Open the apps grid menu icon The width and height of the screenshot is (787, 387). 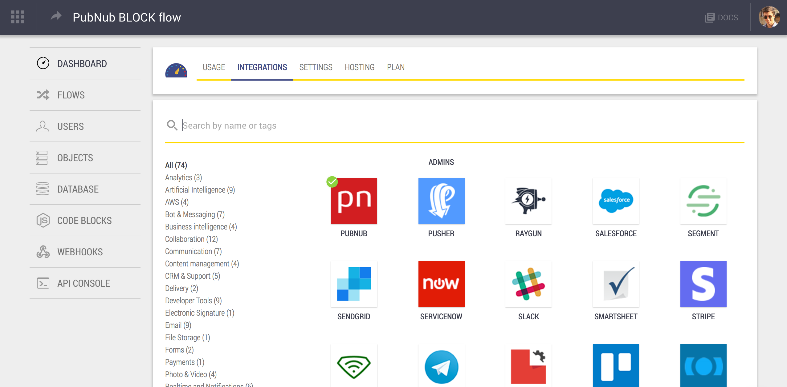coord(18,17)
